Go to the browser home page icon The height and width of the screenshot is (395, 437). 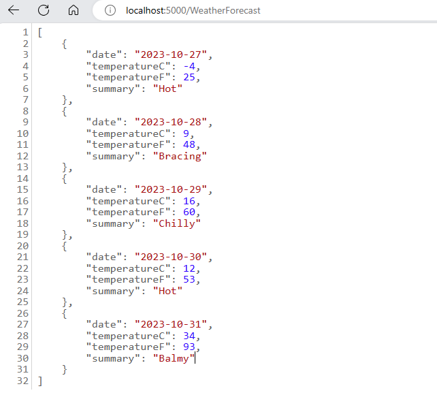pyautogui.click(x=74, y=11)
